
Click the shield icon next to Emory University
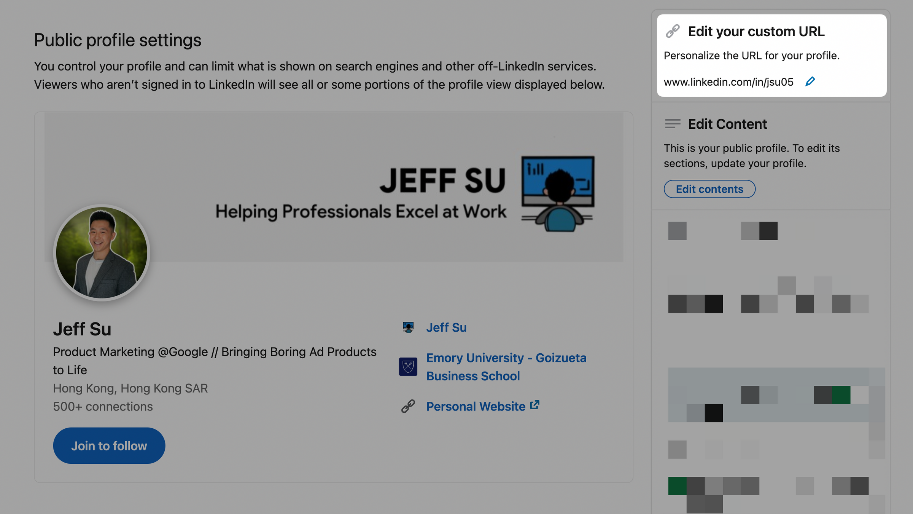pos(408,367)
